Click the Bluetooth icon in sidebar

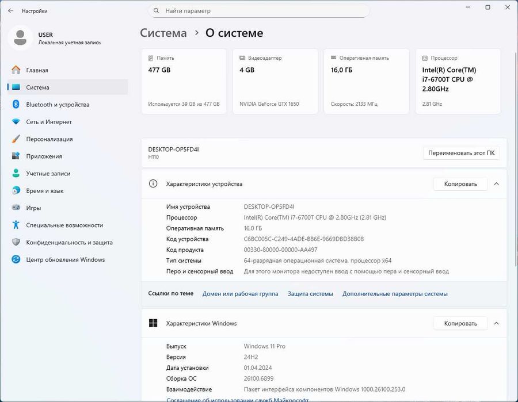click(16, 104)
